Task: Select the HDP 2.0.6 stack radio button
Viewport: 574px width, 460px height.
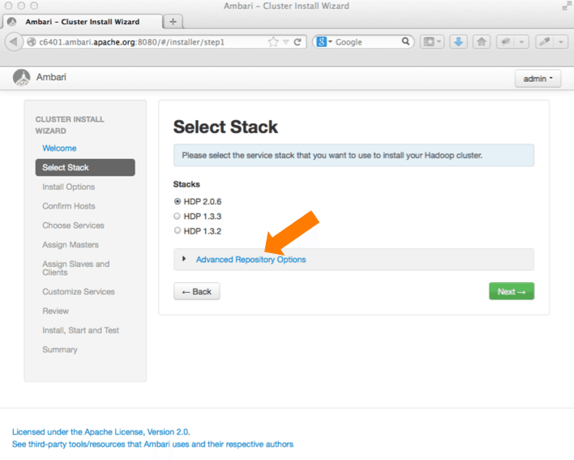Action: 178,201
